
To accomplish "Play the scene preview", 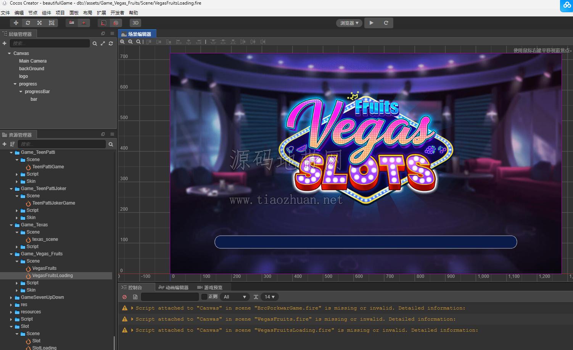I will 371,23.
